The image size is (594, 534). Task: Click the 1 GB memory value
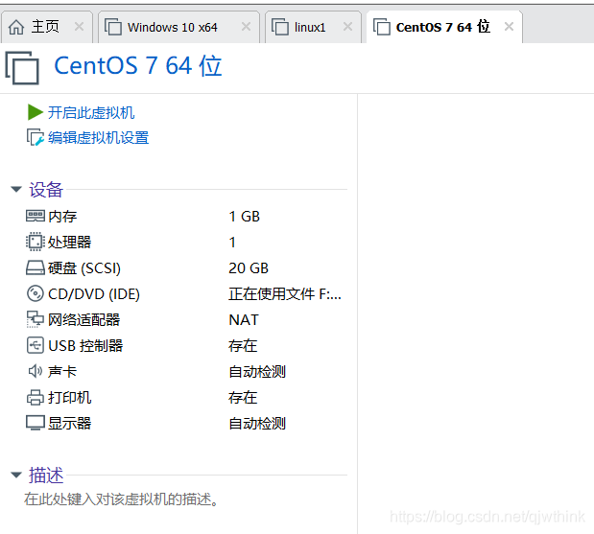tap(245, 217)
